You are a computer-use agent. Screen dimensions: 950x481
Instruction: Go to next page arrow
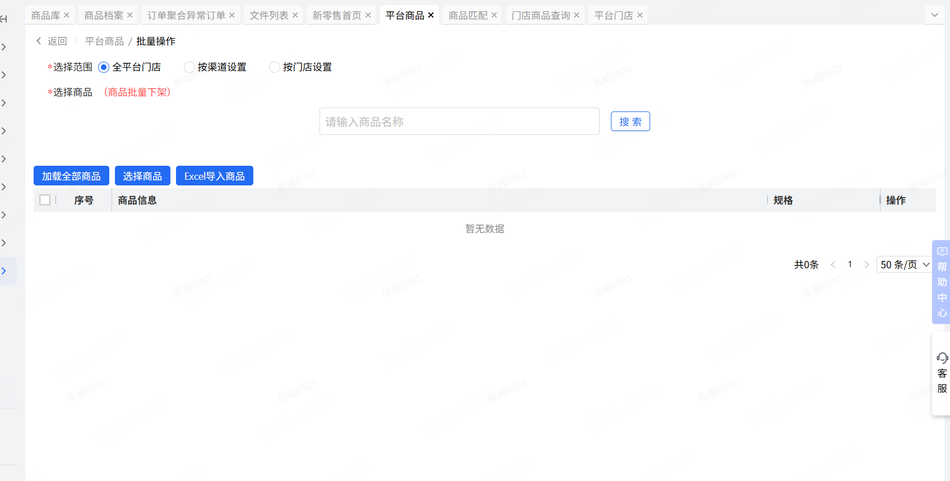(x=866, y=264)
